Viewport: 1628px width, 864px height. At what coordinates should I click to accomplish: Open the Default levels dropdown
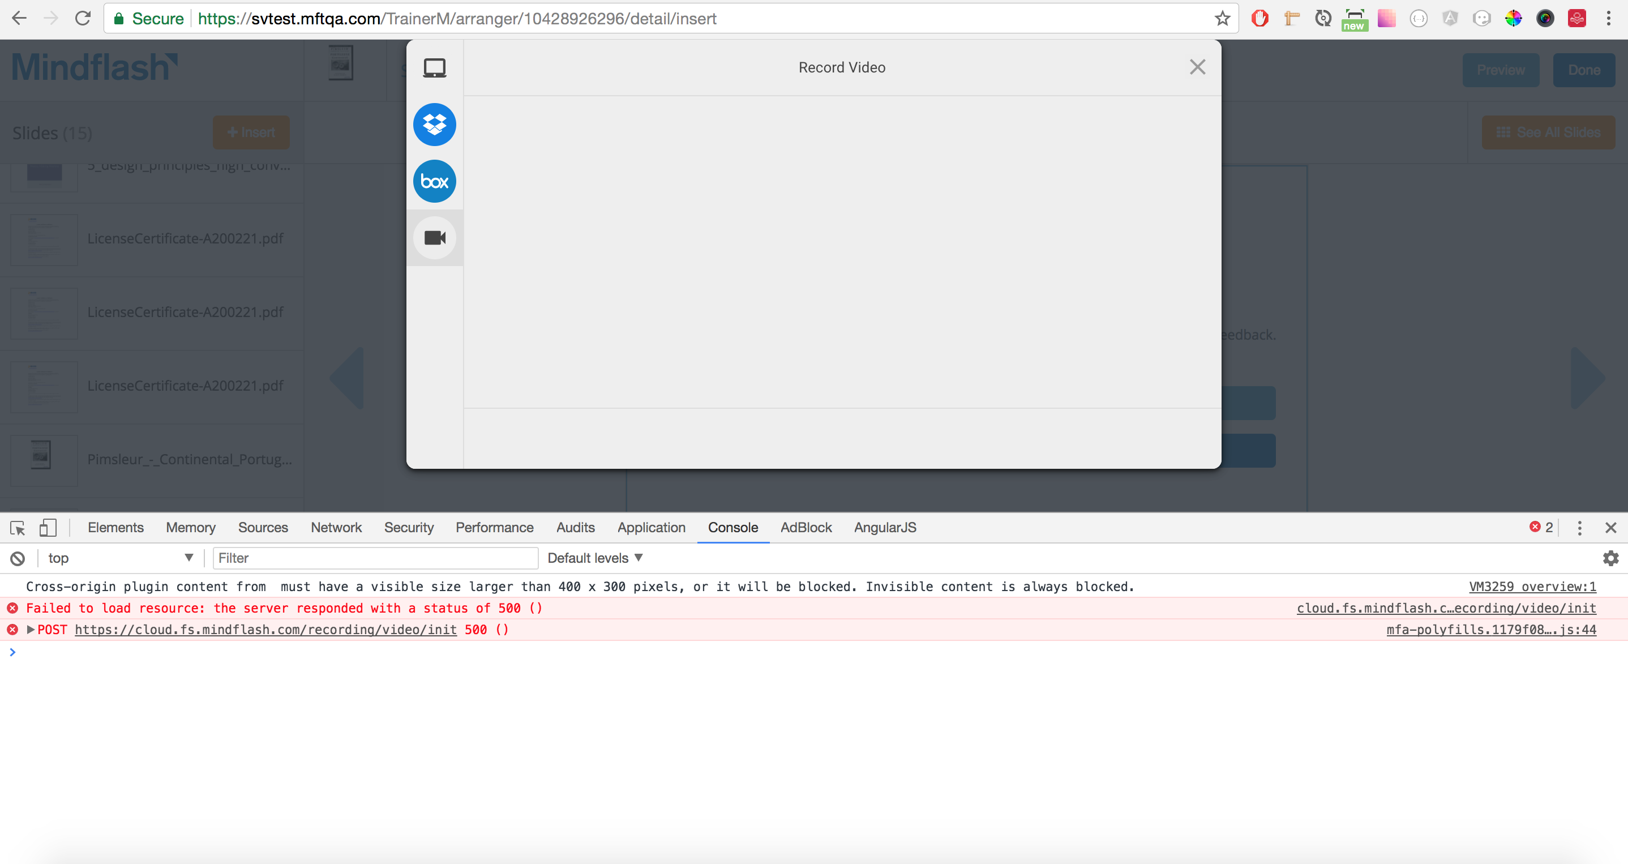pos(595,558)
